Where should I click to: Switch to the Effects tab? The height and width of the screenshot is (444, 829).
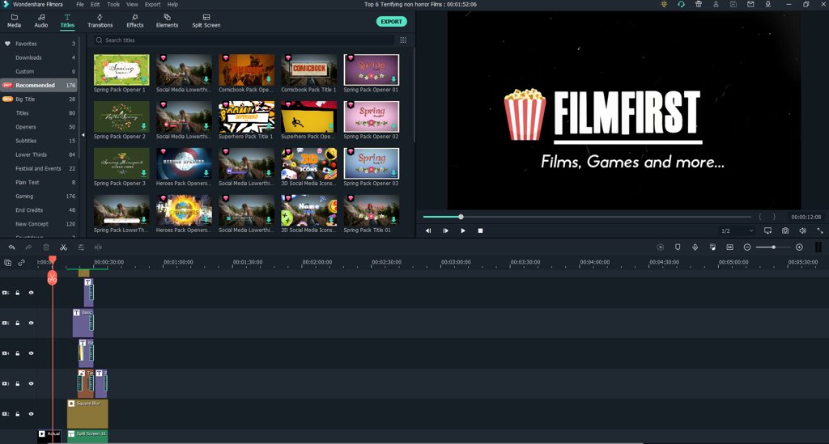coord(135,20)
